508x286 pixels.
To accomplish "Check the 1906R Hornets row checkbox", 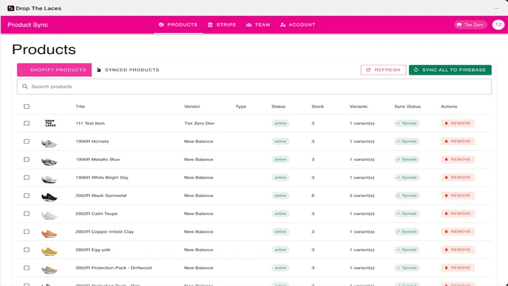I will tap(27, 141).
